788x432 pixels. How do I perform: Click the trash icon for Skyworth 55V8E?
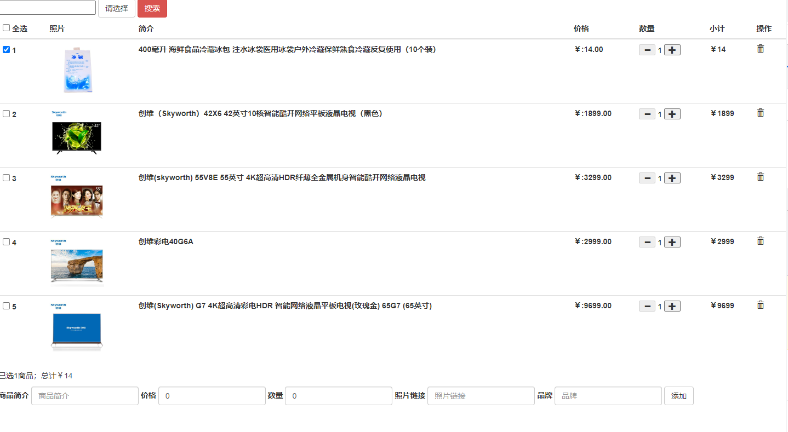760,177
